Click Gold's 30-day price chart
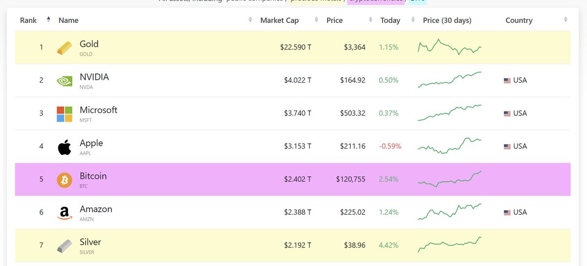The height and width of the screenshot is (266, 587). (450, 47)
